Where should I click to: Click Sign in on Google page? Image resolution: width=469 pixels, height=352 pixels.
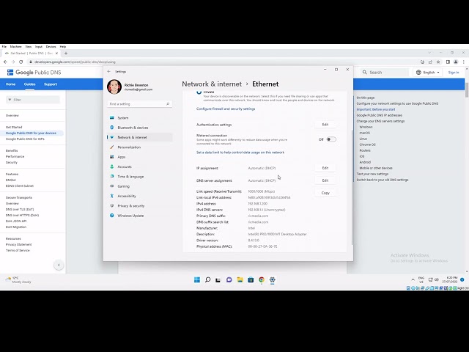click(454, 73)
